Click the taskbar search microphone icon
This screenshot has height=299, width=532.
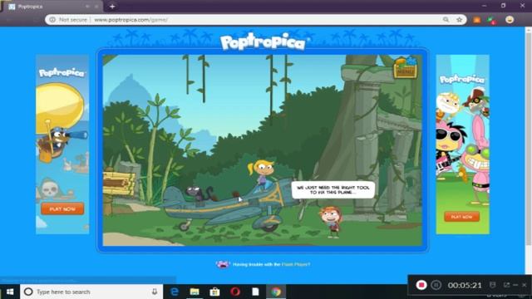(x=155, y=292)
